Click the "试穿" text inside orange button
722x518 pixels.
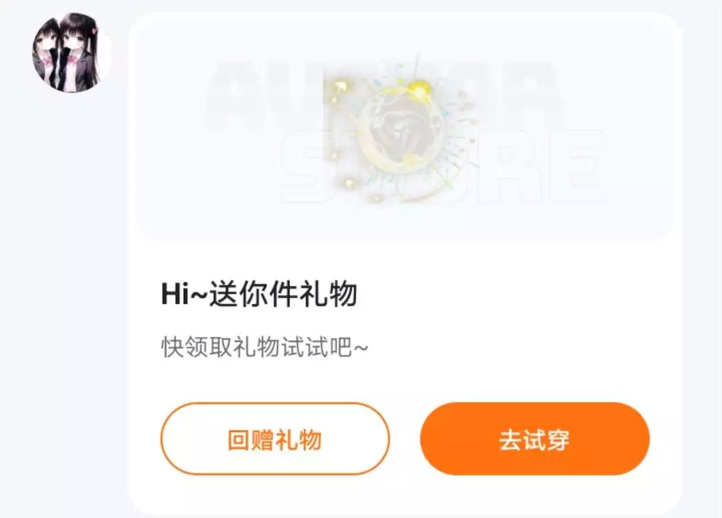[547, 440]
